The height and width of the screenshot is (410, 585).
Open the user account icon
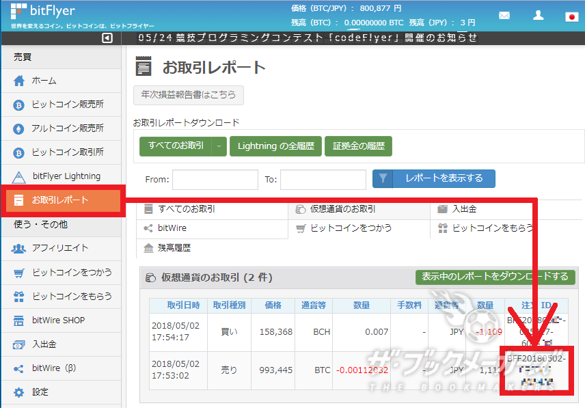(538, 15)
